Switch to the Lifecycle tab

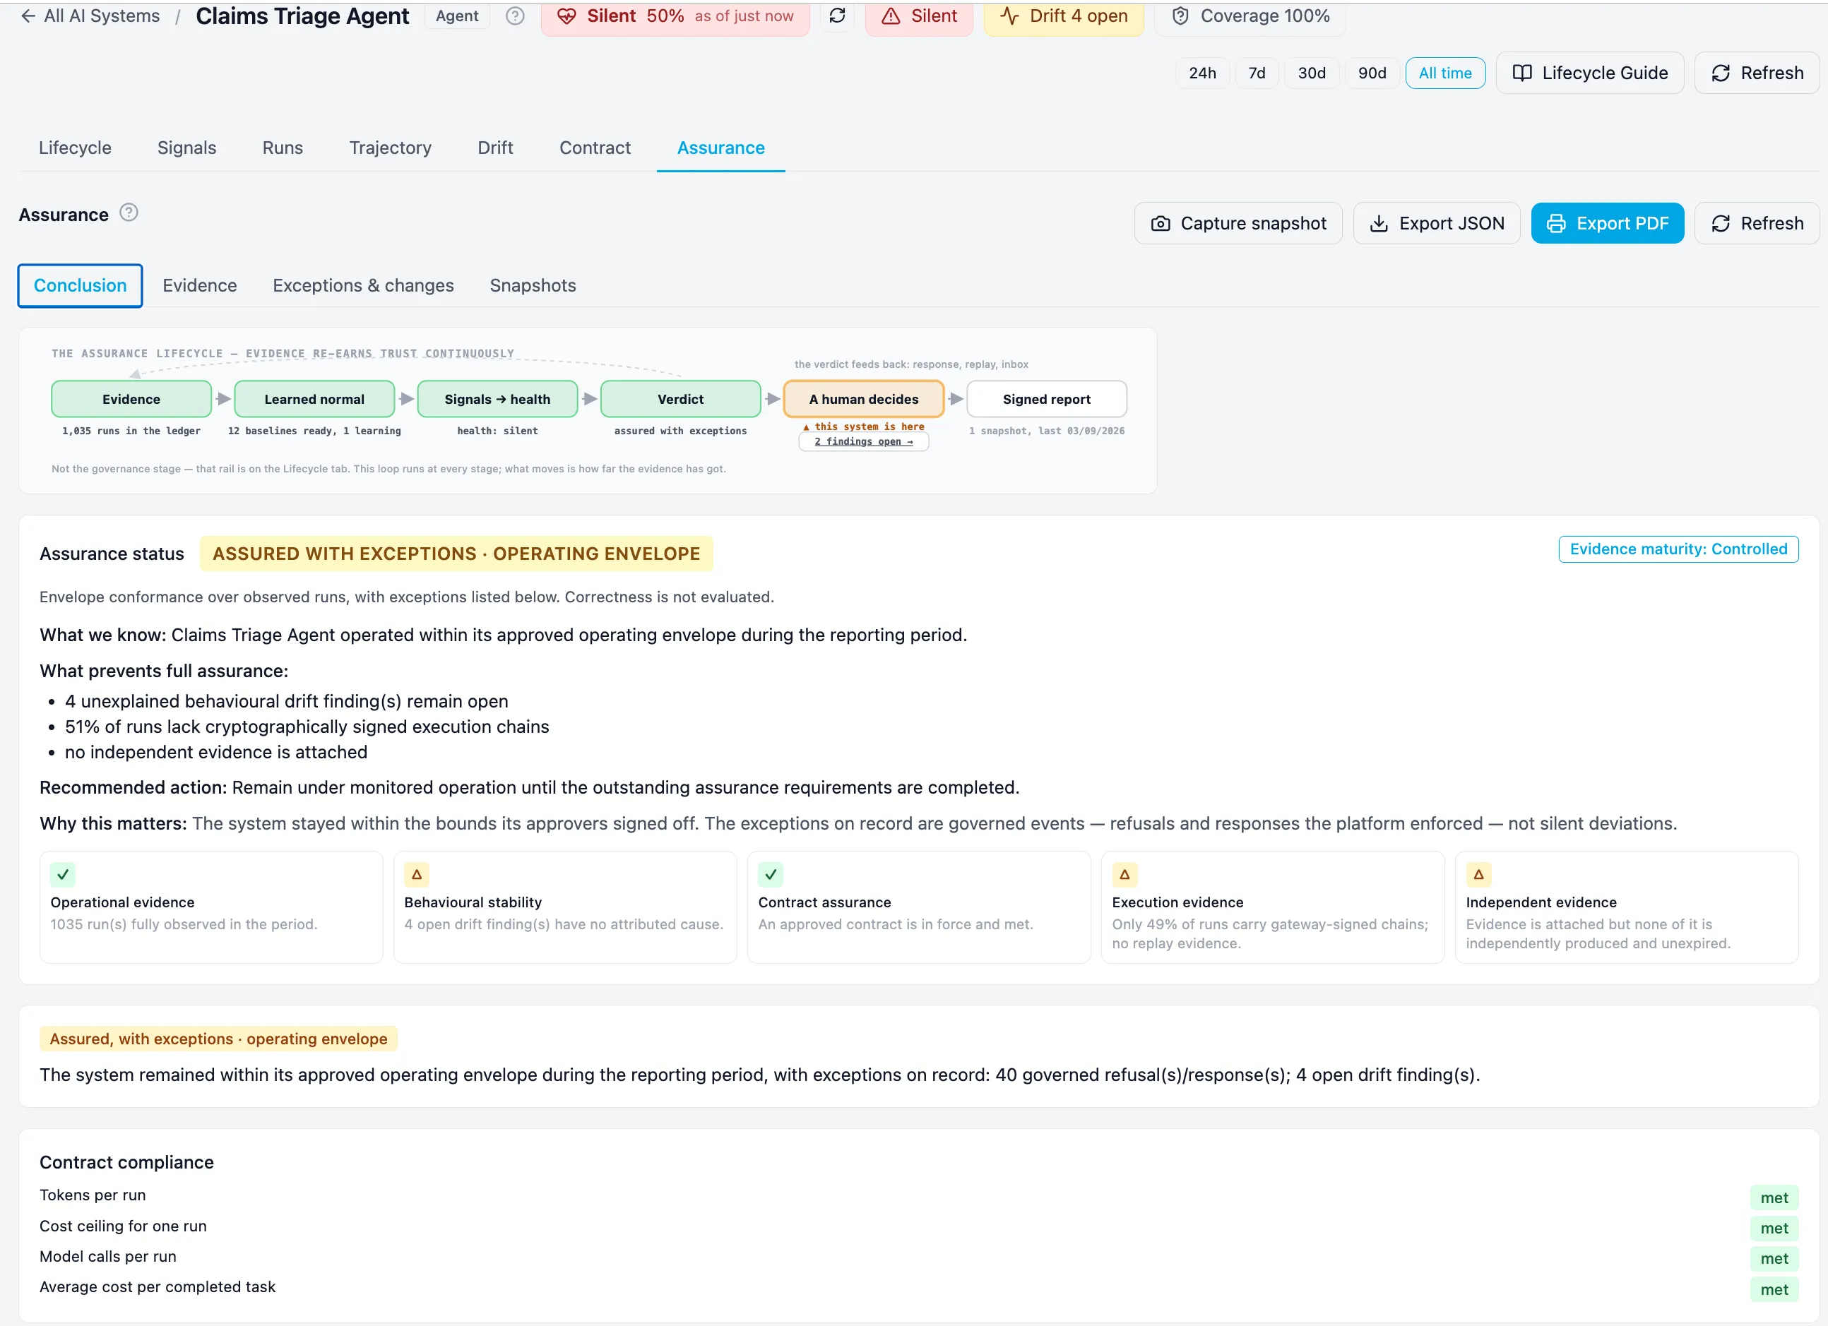coord(75,148)
